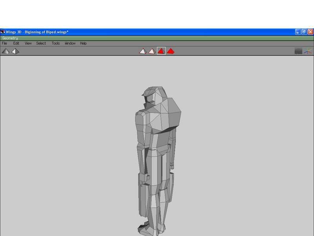This screenshot has width=314, height=236.
Task: Open the Select menu
Action: click(x=41, y=43)
